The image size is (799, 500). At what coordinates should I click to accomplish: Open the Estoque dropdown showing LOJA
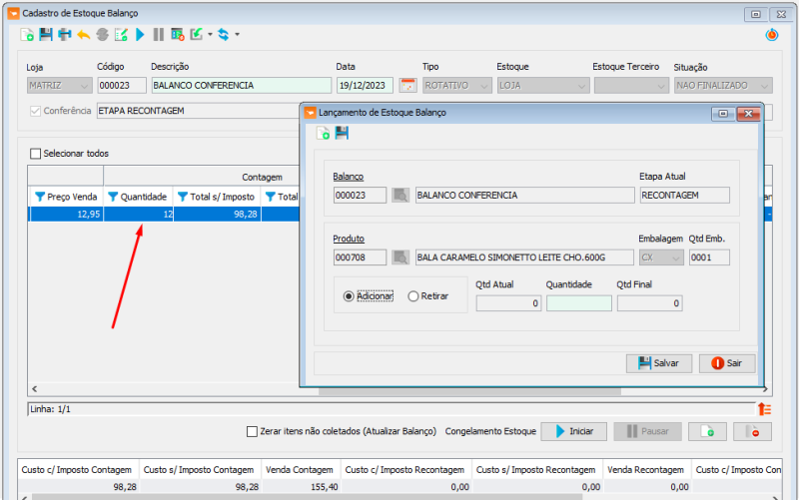pyautogui.click(x=543, y=85)
